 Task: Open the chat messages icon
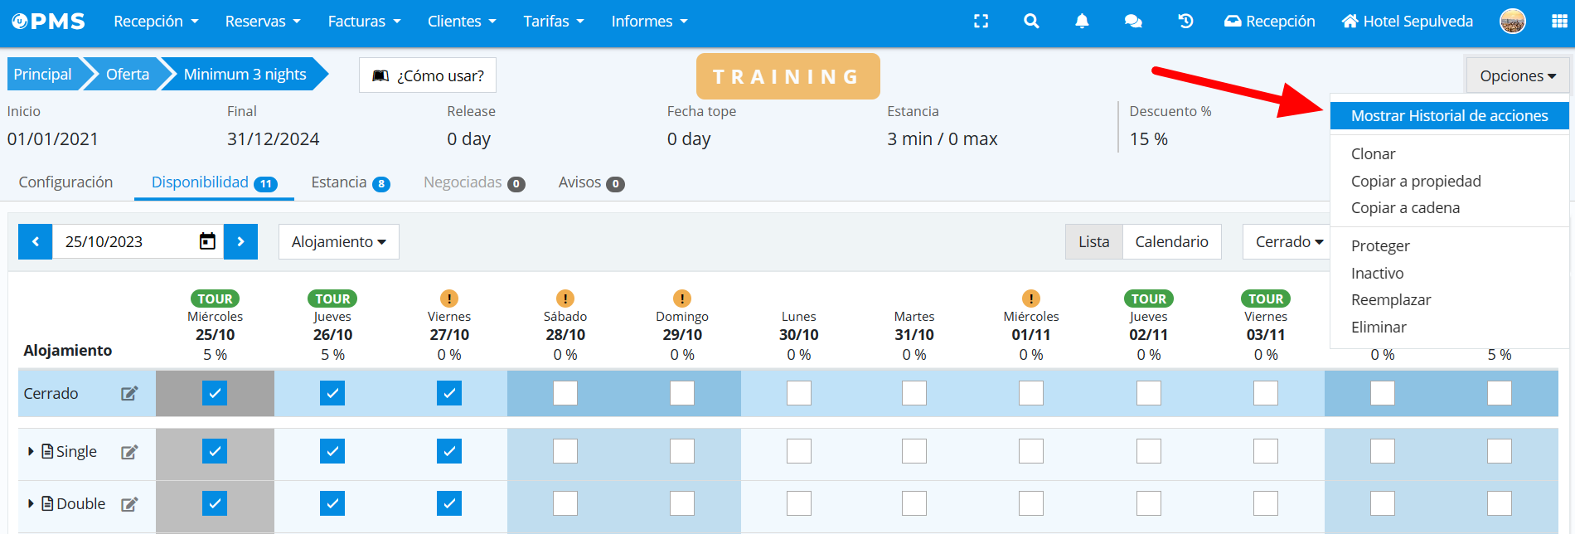(x=1133, y=22)
